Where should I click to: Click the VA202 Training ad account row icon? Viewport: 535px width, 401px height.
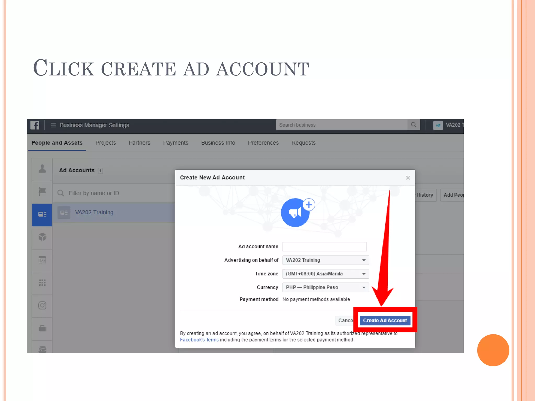64,213
